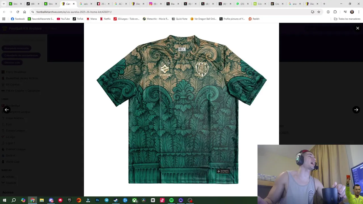Screen dimensions: 363x204
Task: Open the Facebook bookmark
Action: (18, 19)
